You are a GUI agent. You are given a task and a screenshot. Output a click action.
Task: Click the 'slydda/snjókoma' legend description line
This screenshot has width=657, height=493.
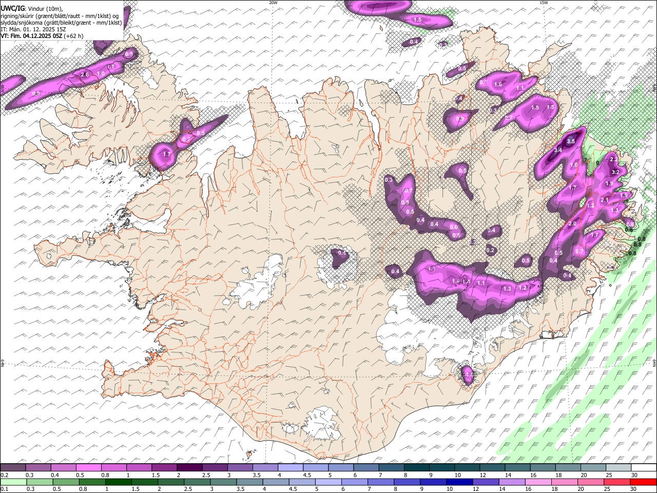pos(61,23)
